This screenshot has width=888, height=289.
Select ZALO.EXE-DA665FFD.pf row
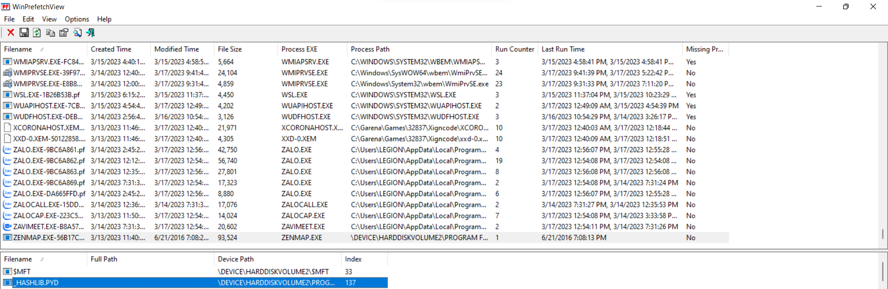[x=49, y=194]
